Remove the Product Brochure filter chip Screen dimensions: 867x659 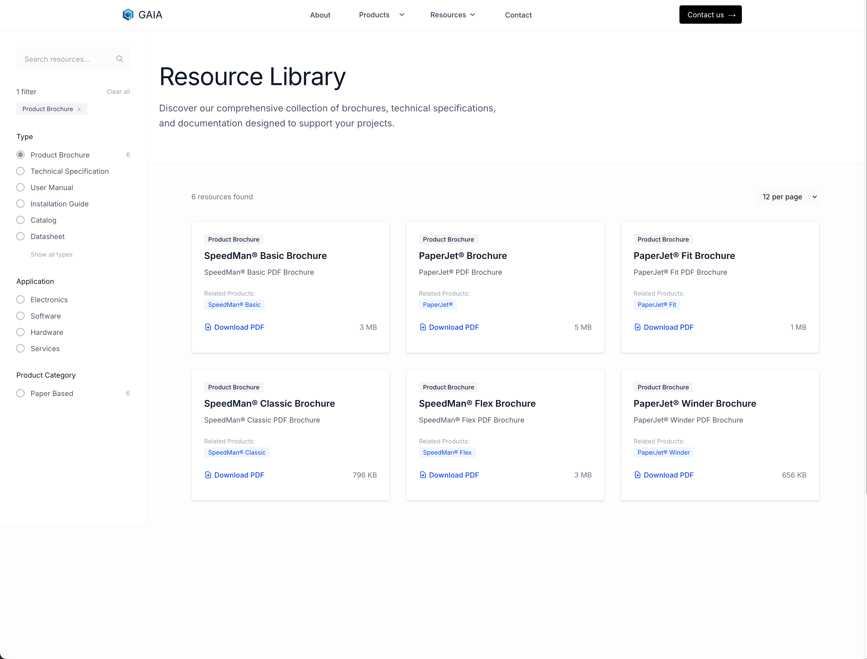click(79, 109)
